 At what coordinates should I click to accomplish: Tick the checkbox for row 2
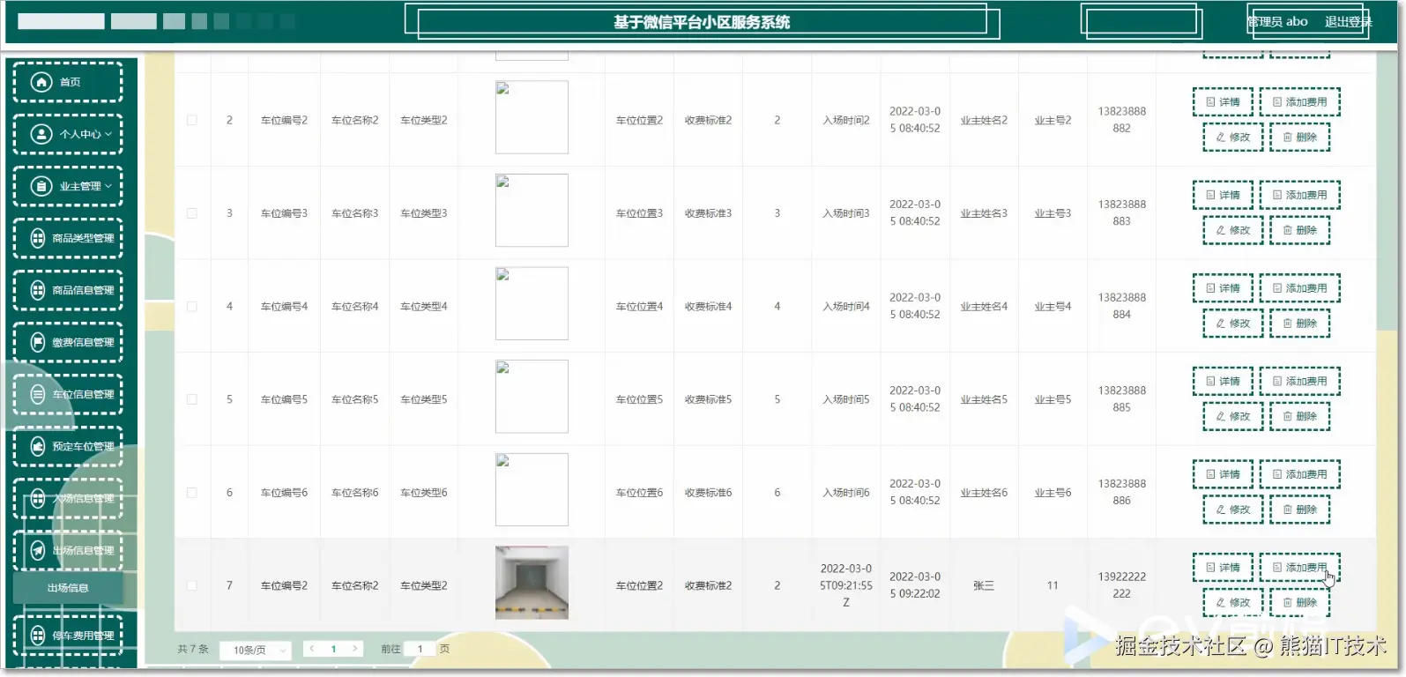(x=192, y=120)
